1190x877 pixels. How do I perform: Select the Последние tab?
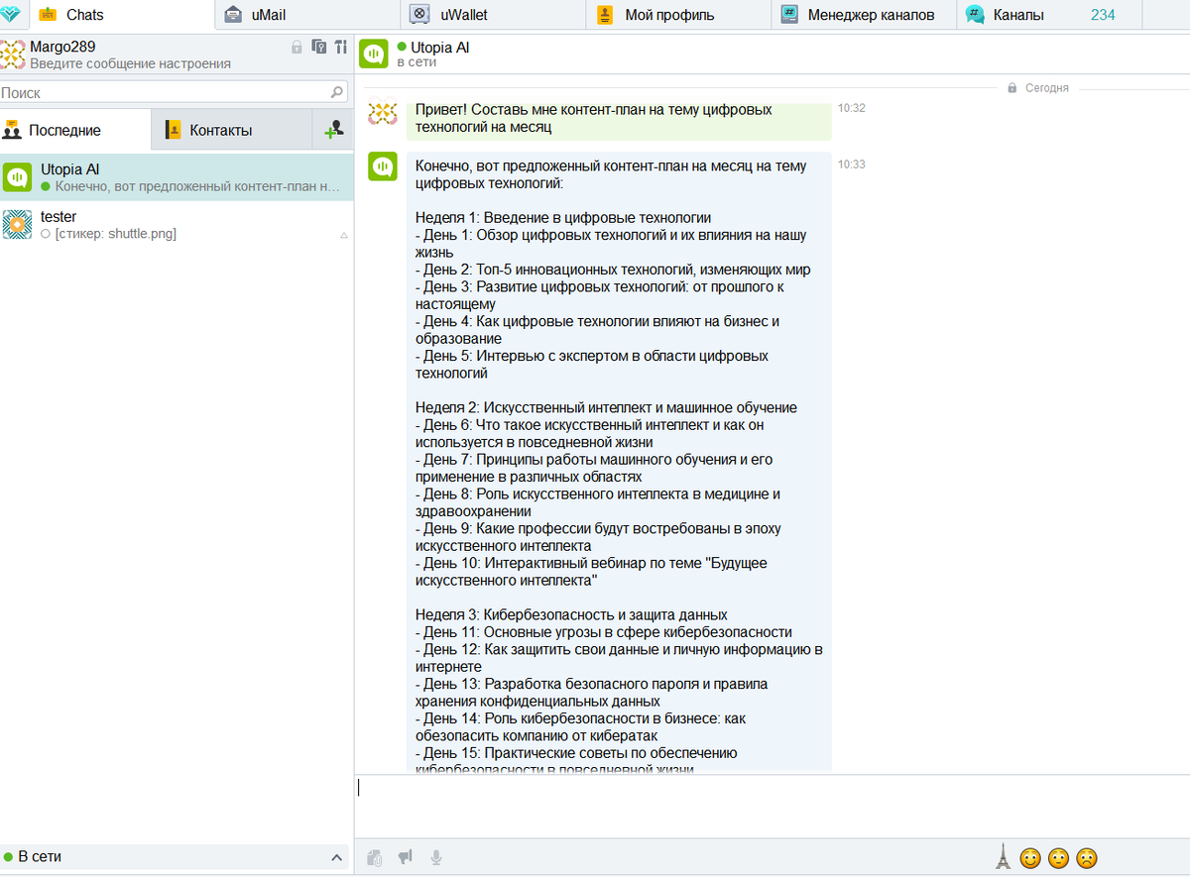point(75,130)
